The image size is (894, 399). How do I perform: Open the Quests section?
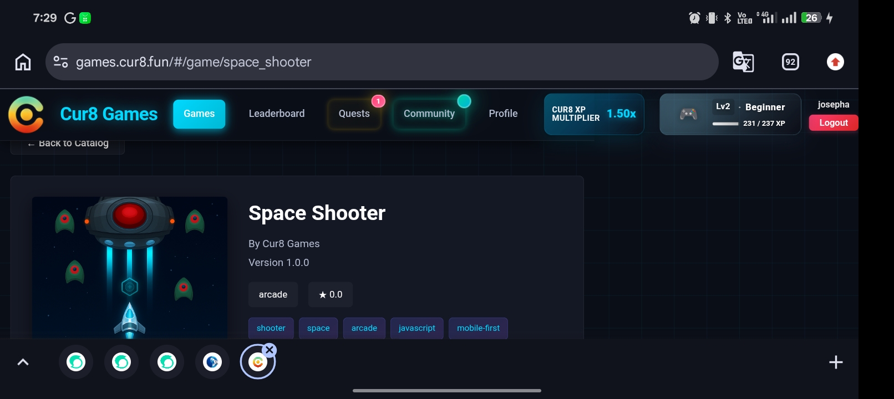click(x=354, y=114)
